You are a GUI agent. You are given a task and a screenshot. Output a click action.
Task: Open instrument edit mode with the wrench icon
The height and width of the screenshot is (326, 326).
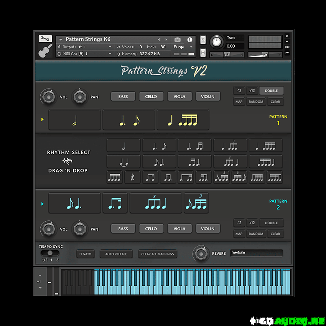tap(45, 38)
